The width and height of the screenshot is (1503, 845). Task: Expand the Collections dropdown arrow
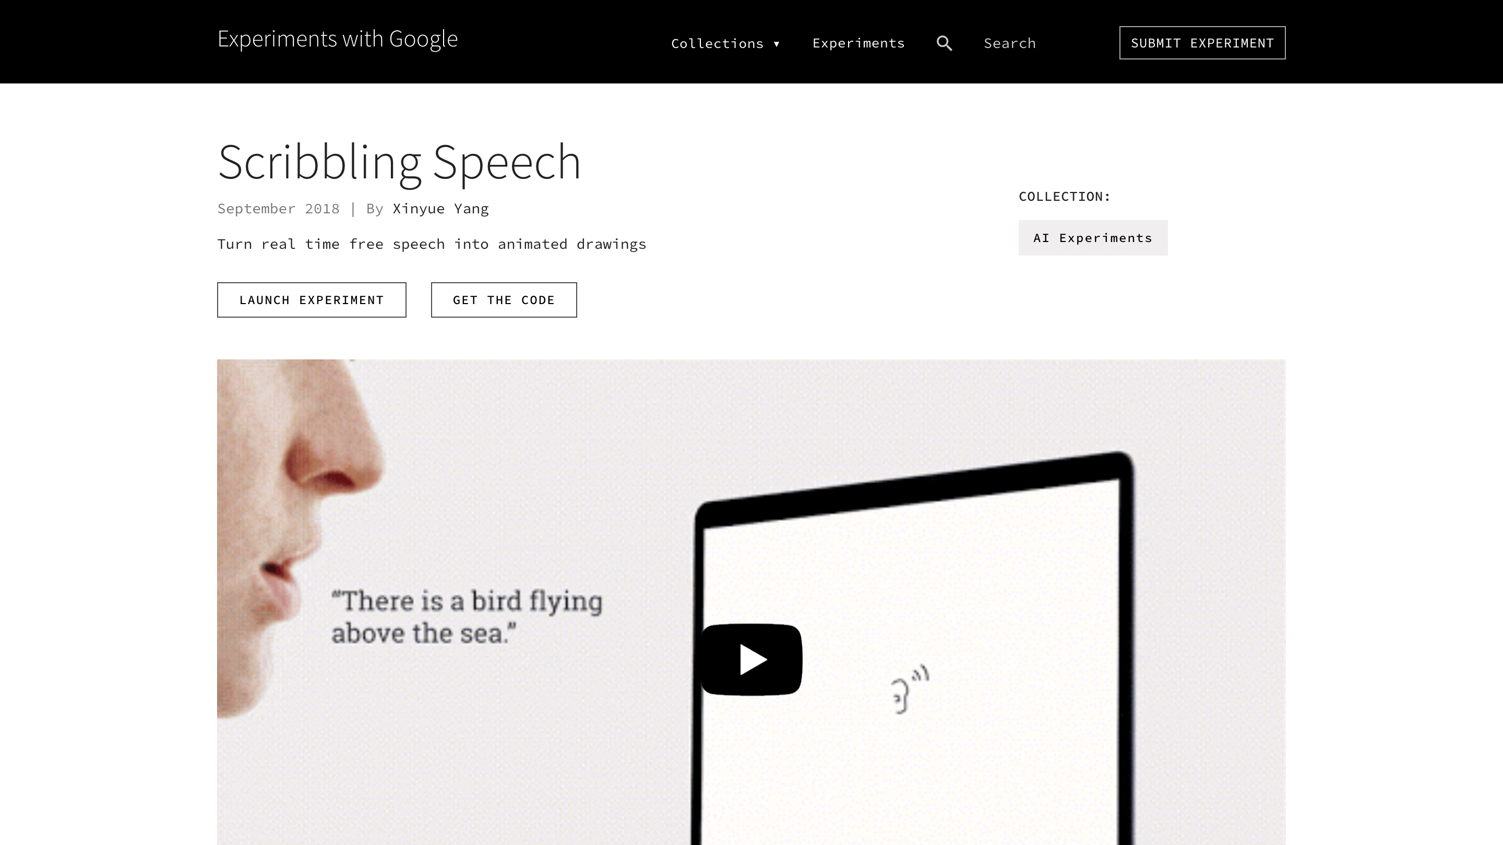777,44
